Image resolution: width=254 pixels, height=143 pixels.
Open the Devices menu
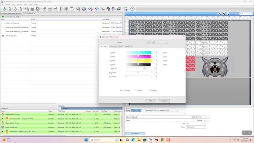click(x=19, y=4)
